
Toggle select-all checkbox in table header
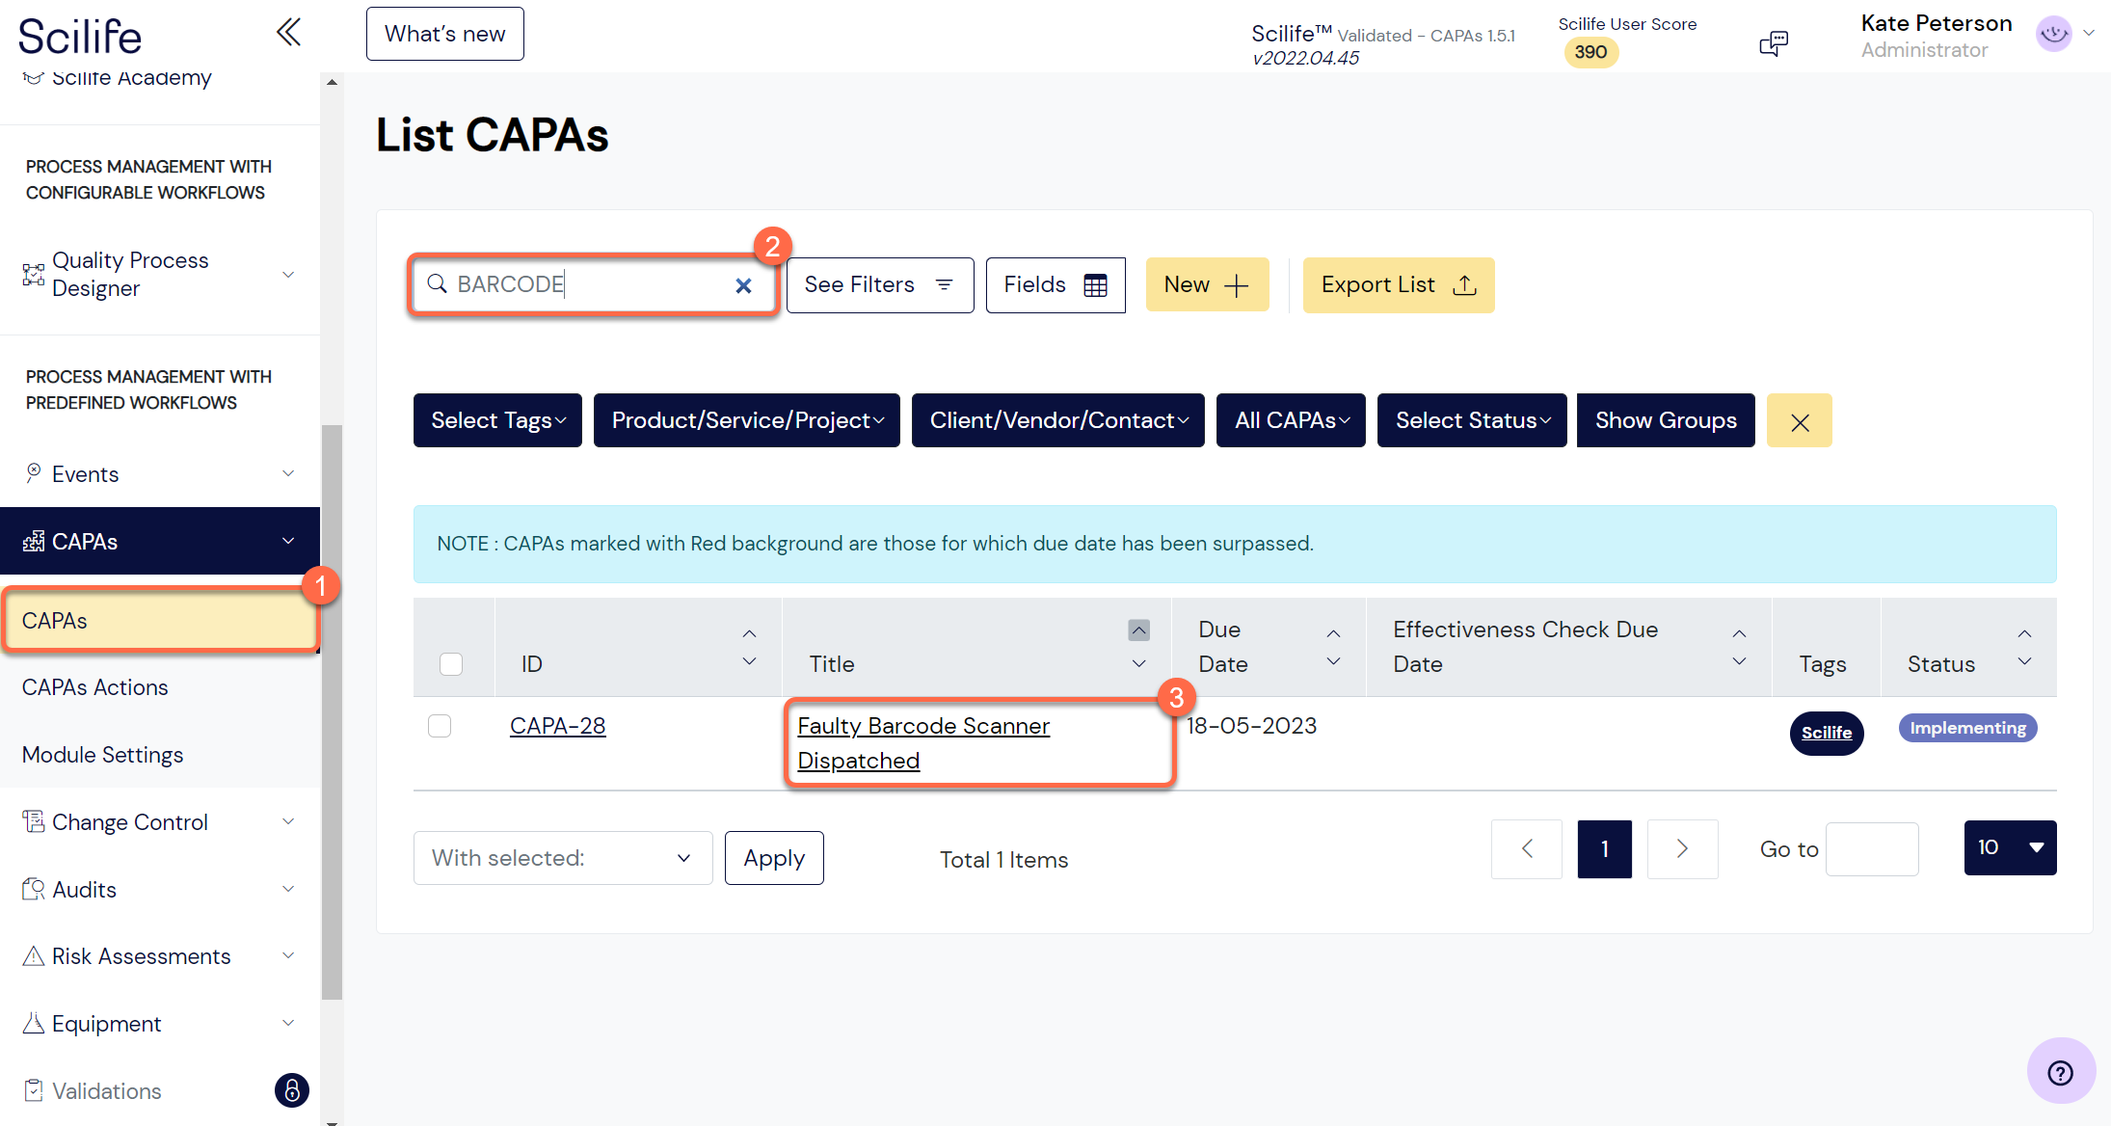point(451,664)
